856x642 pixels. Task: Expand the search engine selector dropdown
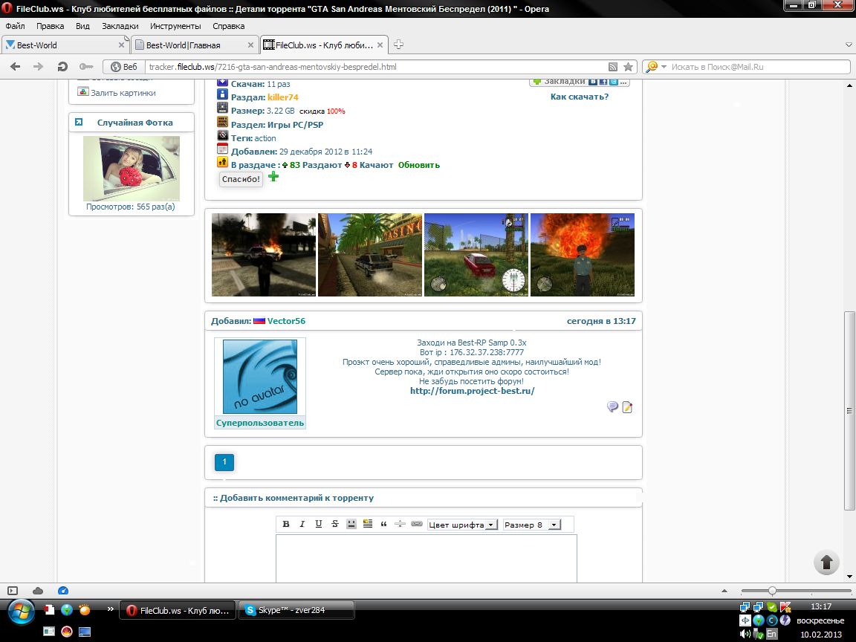pyautogui.click(x=664, y=67)
